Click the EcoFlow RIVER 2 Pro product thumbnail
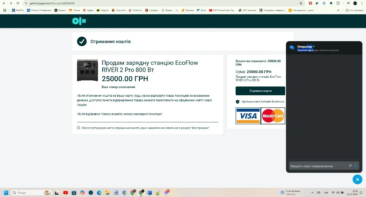The image size is (366, 197). pos(87,70)
